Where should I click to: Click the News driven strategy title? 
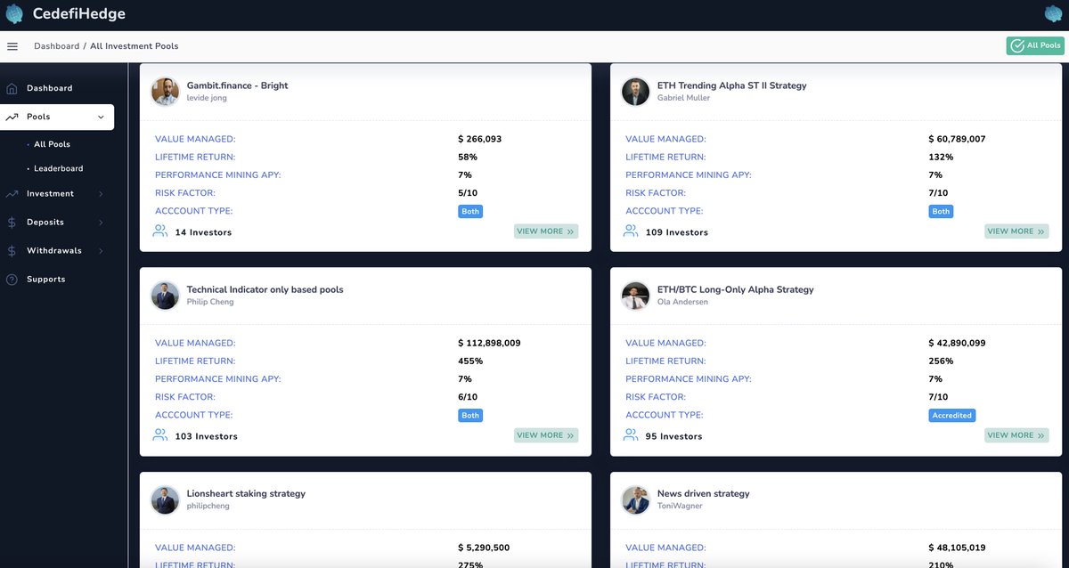[704, 493]
